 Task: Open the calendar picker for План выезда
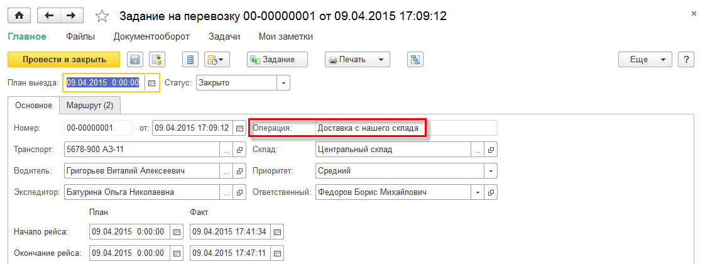(x=151, y=83)
